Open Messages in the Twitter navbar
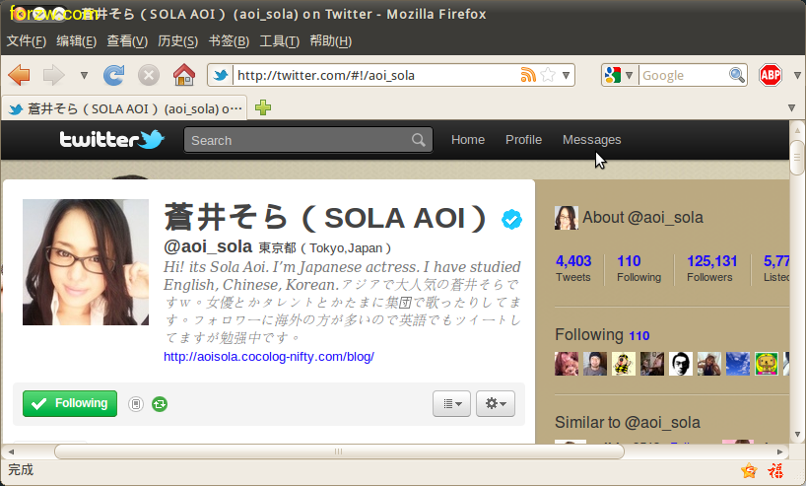The image size is (806, 486). 591,140
